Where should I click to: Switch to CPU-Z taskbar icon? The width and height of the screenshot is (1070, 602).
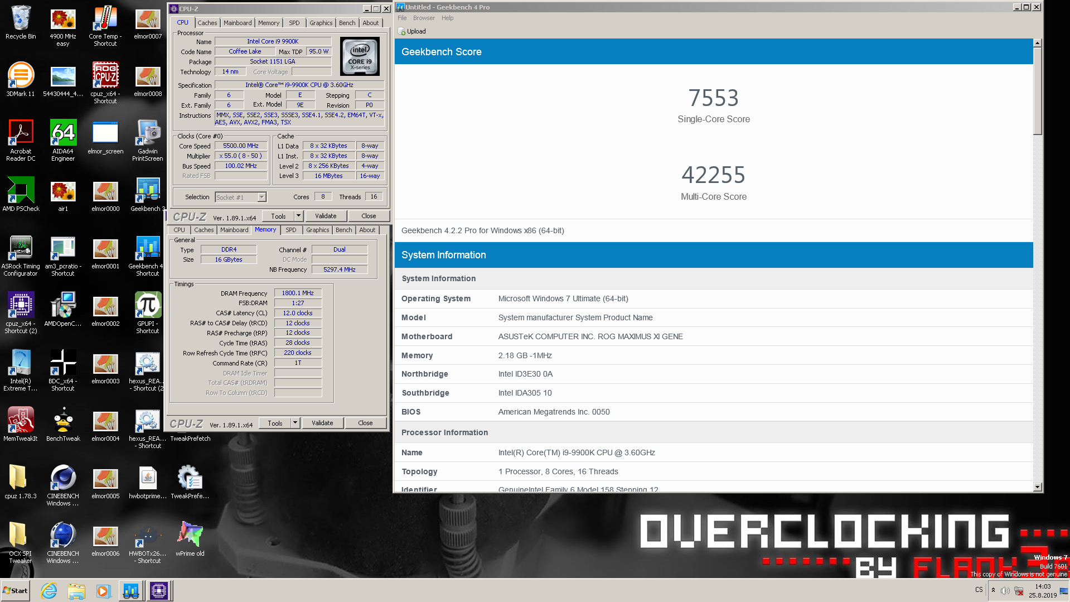point(159,591)
